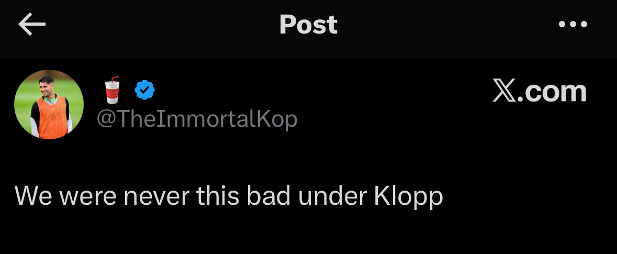Click the word "We" starting the post
This screenshot has width=617, height=254.
pyautogui.click(x=33, y=196)
